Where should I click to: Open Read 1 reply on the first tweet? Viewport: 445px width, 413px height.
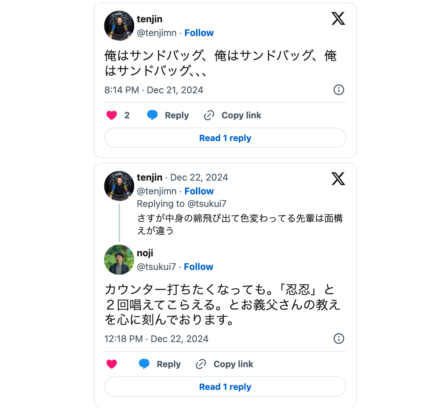225,138
